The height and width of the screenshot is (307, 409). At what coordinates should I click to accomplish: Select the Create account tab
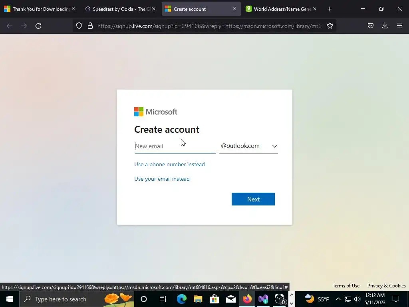click(x=201, y=9)
